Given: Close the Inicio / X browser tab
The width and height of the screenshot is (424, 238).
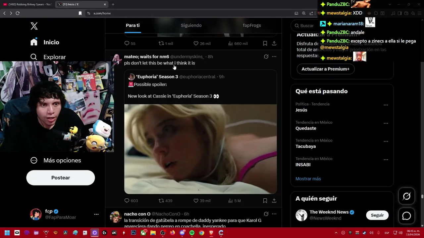Looking at the screenshot, I should point(105,4).
